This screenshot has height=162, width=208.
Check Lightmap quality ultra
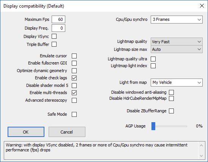(153, 59)
